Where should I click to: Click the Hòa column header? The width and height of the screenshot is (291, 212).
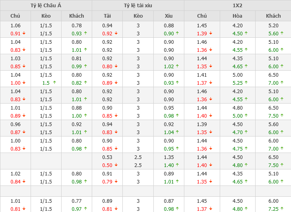237,16
